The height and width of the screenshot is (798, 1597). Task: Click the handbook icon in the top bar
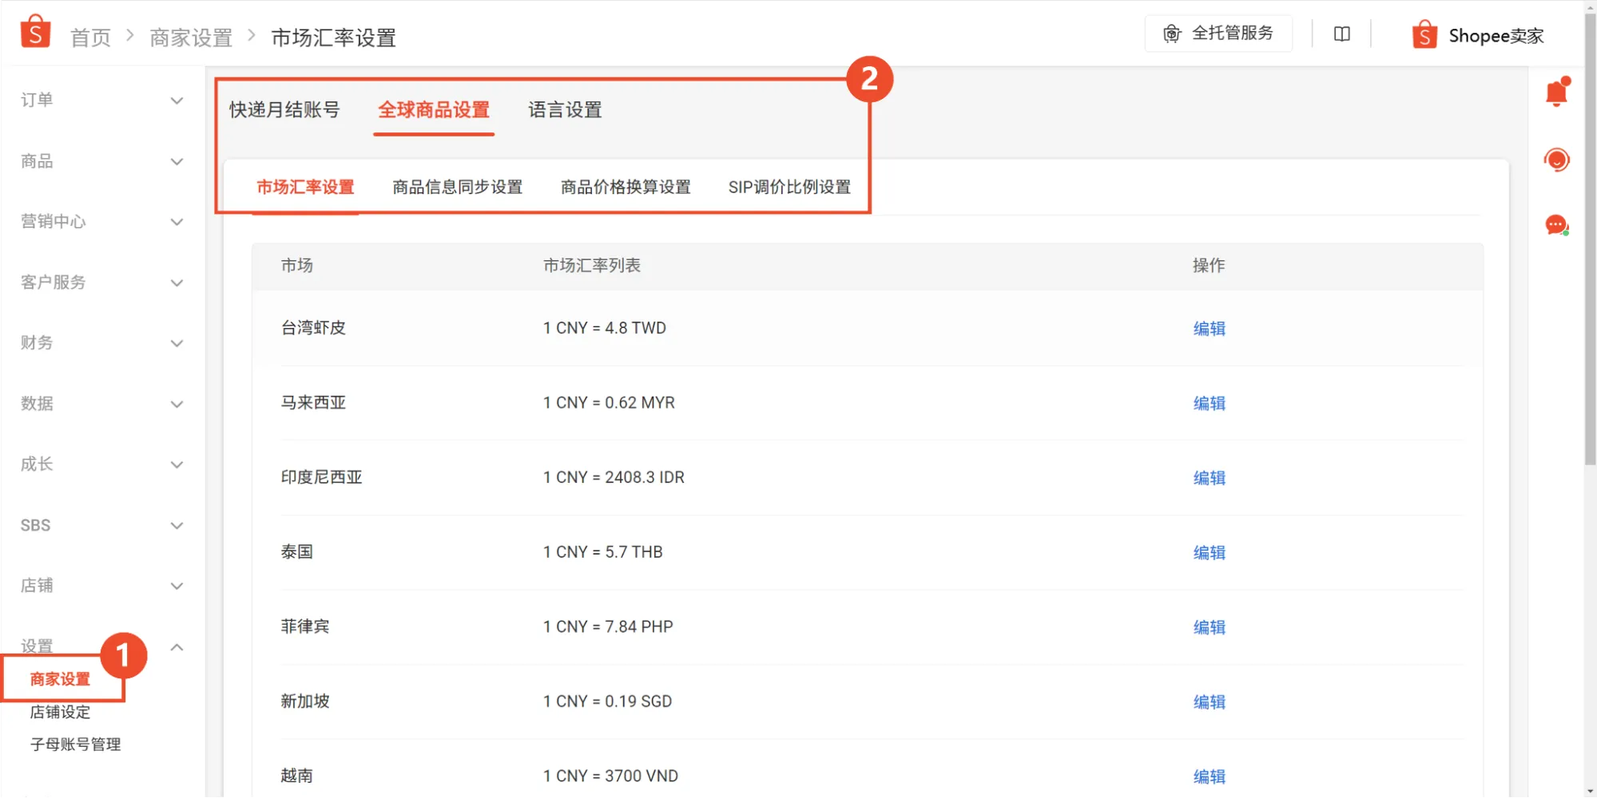point(1341,33)
